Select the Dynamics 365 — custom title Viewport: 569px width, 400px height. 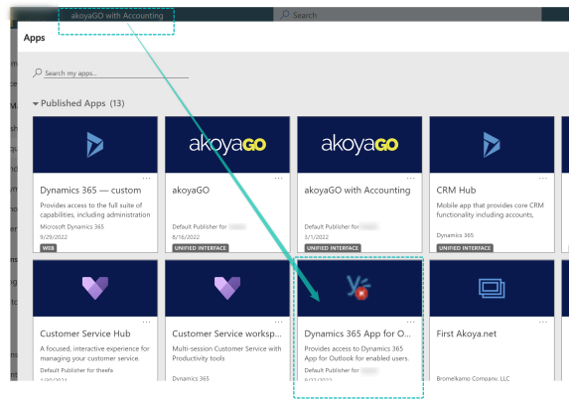coord(90,190)
